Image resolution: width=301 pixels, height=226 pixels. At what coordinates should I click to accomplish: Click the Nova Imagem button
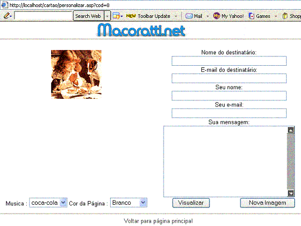(267, 203)
